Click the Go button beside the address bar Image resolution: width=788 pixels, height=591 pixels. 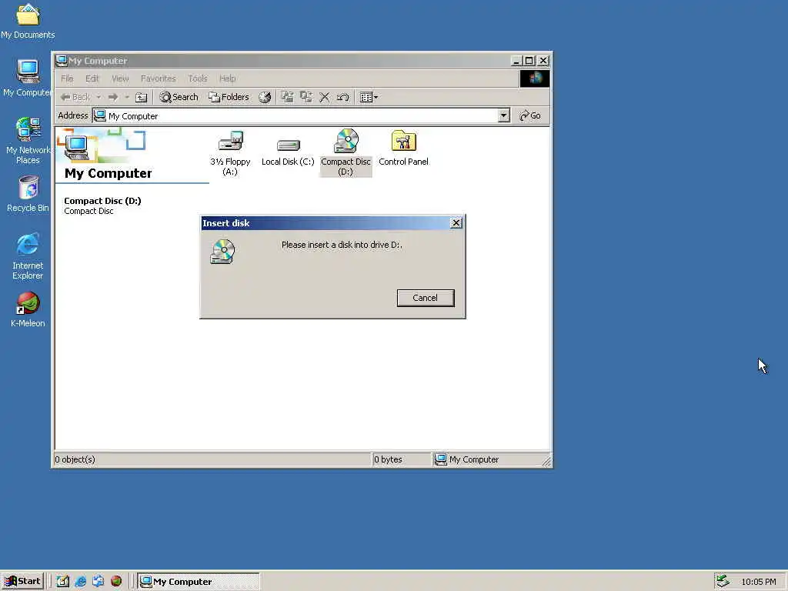click(530, 115)
